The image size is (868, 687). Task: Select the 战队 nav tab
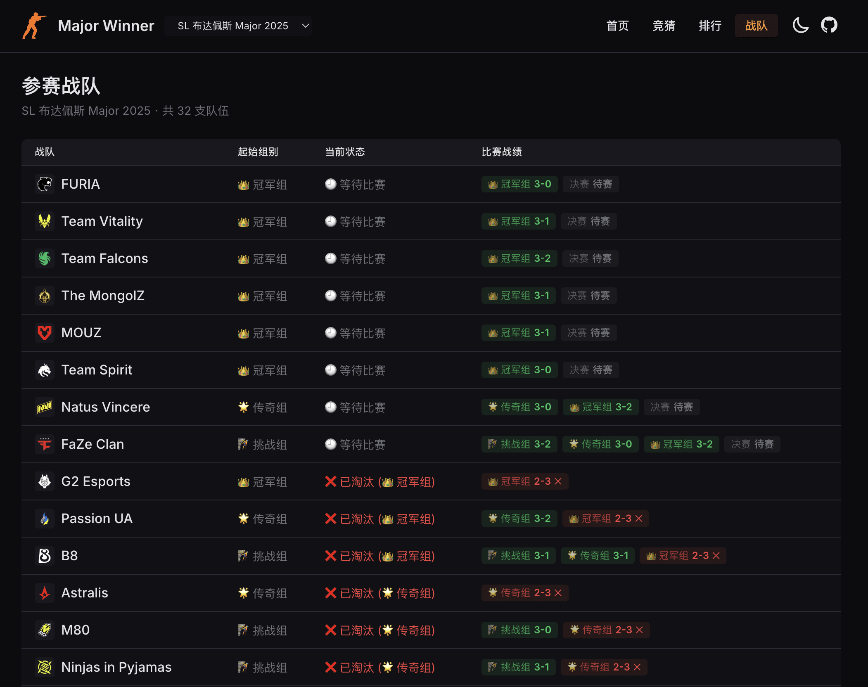pyautogui.click(x=756, y=26)
